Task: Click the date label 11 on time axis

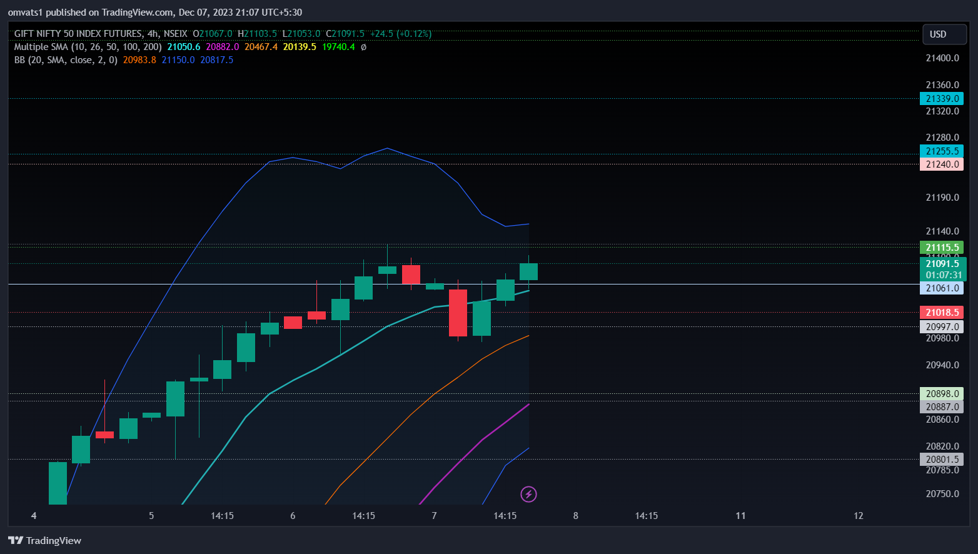Action: 740,516
